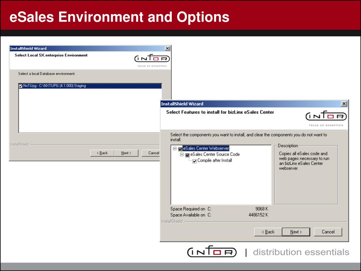
Task: Click Back in the Select Environment wizard
Action: tap(102, 153)
